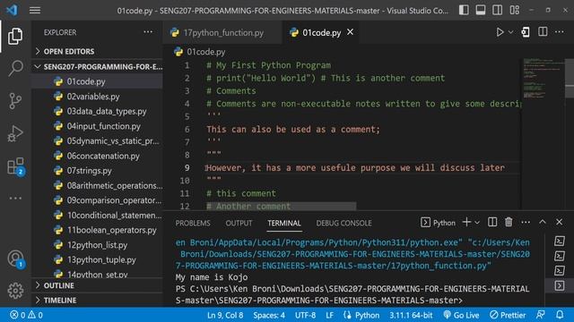Viewport: 574px width, 322px height.
Task: Select Python interpreter 3.11.1 64-bit
Action: pos(411,315)
